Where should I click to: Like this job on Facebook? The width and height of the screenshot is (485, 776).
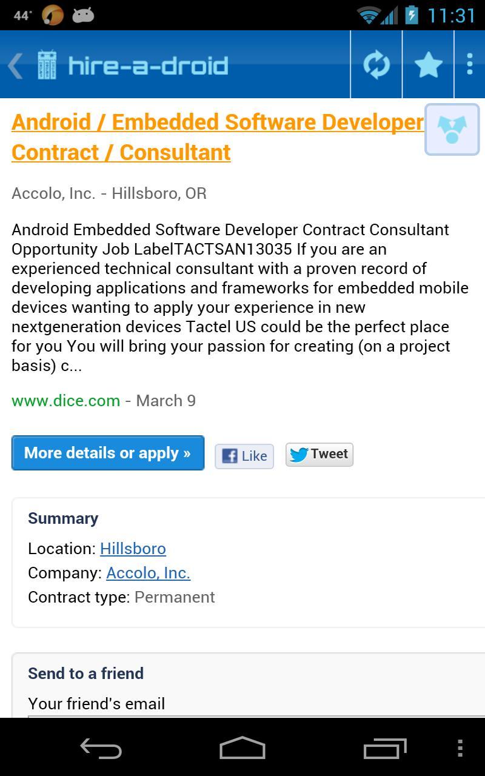(244, 456)
